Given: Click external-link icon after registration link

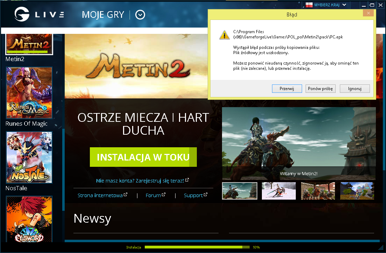Looking at the screenshot, I should tap(187, 180).
